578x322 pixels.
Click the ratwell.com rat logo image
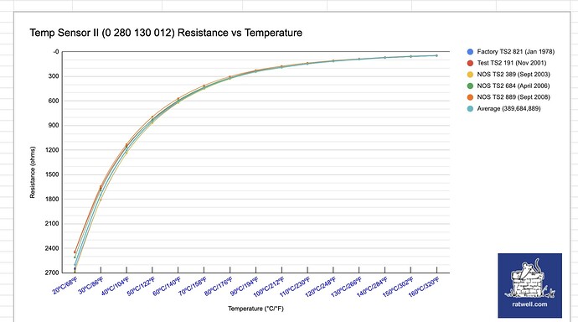529,285
